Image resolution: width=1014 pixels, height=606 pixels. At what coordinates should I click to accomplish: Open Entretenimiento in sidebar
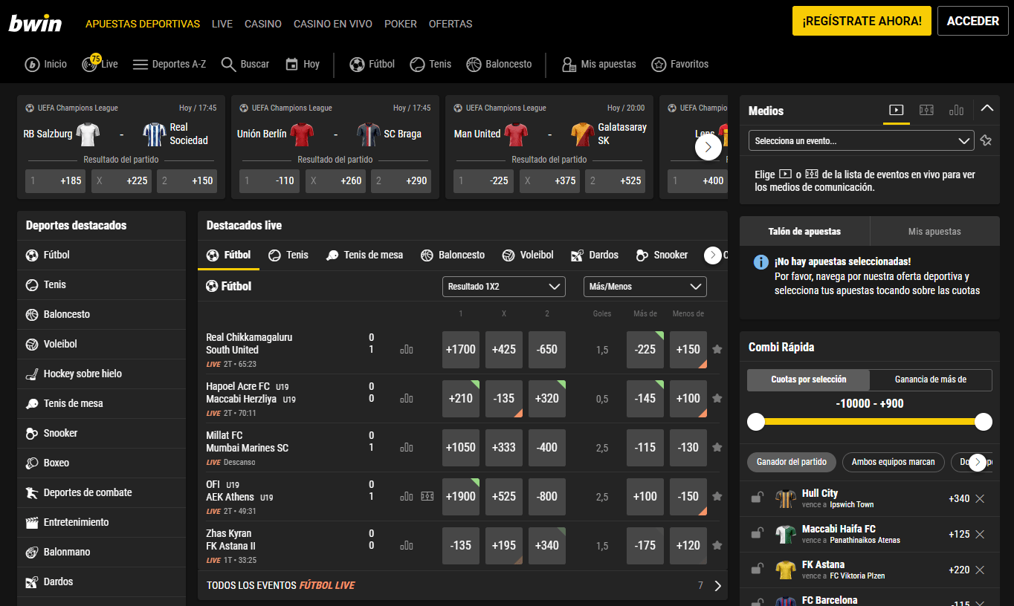(102, 522)
